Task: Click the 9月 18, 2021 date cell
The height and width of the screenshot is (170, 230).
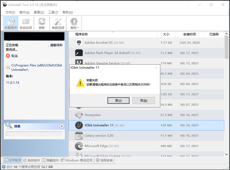Action: (x=189, y=125)
